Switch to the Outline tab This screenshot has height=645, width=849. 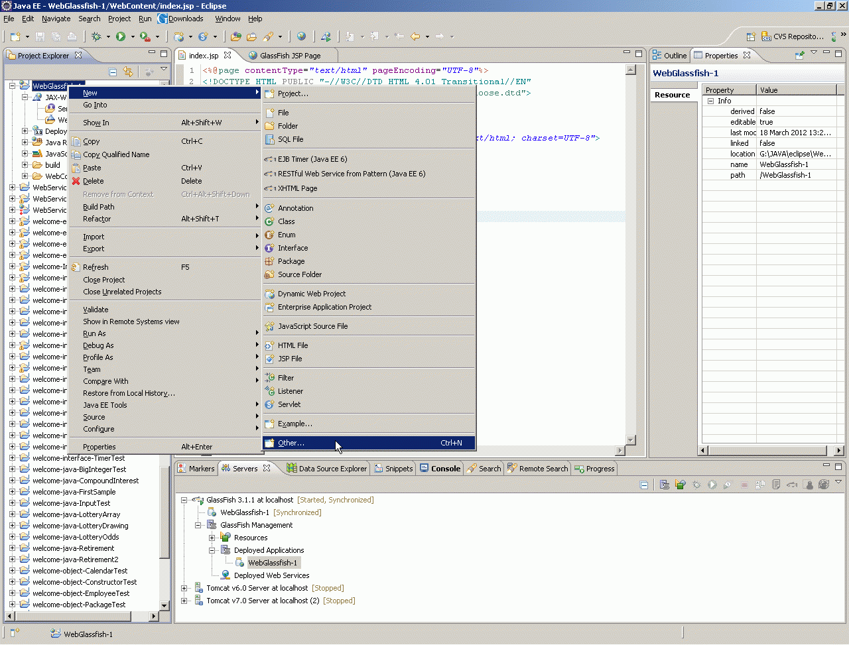click(670, 56)
